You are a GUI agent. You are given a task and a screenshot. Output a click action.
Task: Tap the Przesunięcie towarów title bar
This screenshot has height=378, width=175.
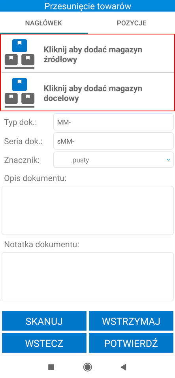88,6
